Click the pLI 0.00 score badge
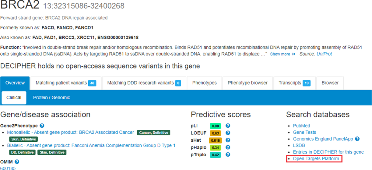Screen dimensions: 372x170 (x=215, y=126)
